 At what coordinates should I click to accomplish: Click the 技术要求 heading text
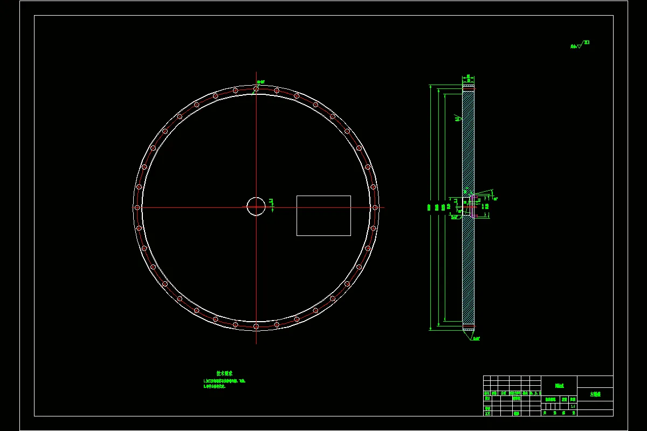tap(224, 373)
